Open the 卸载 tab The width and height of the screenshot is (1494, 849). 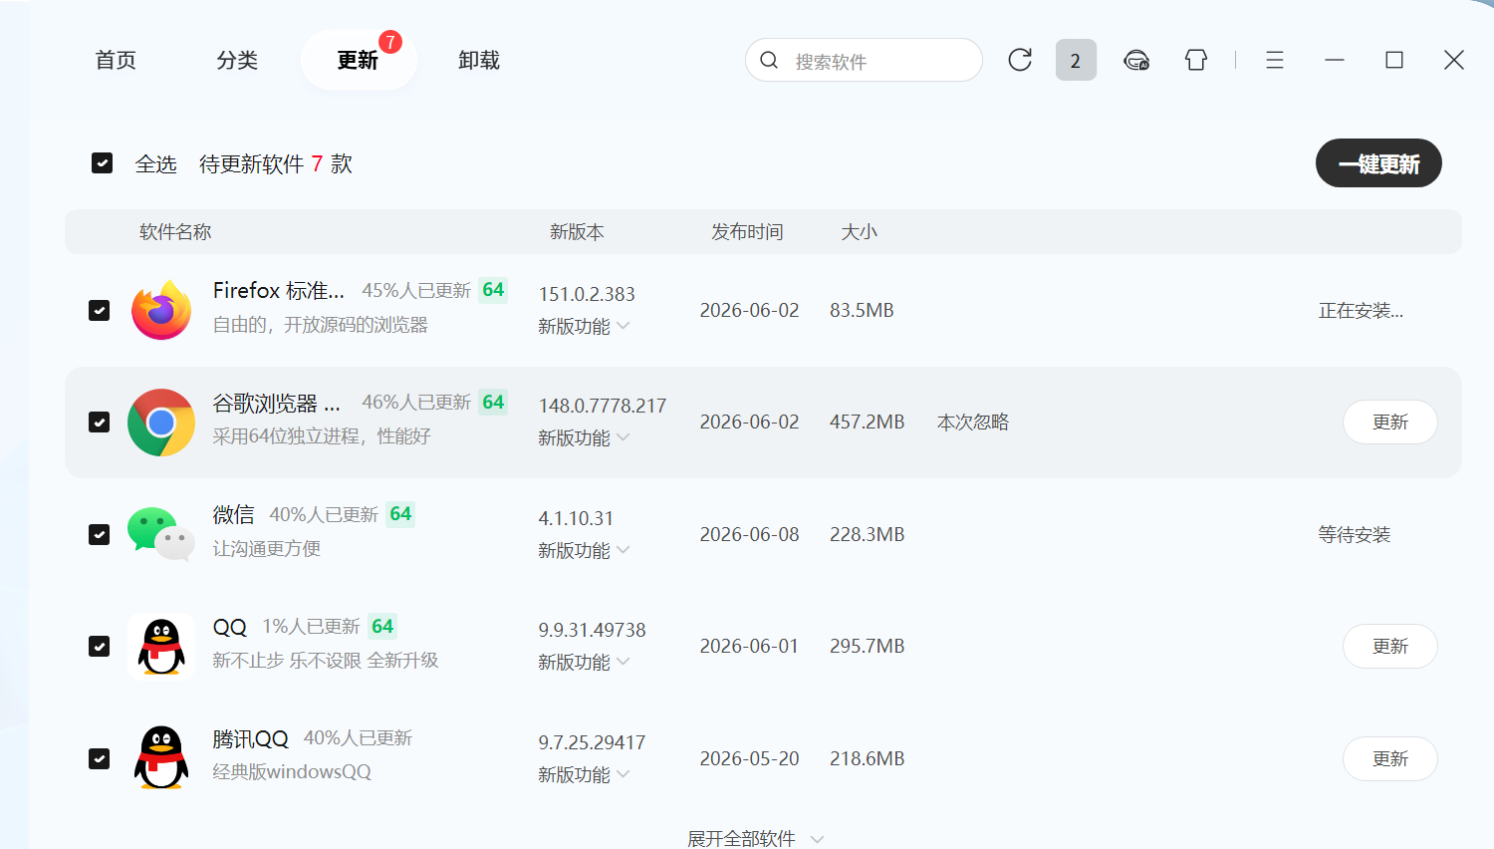(x=479, y=60)
